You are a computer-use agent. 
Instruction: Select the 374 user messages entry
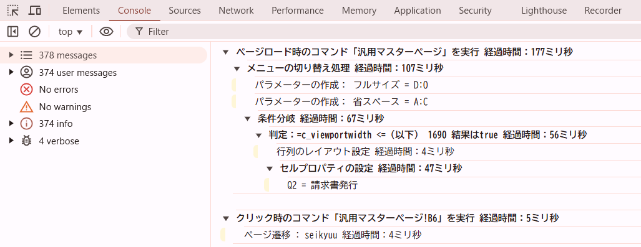point(77,73)
